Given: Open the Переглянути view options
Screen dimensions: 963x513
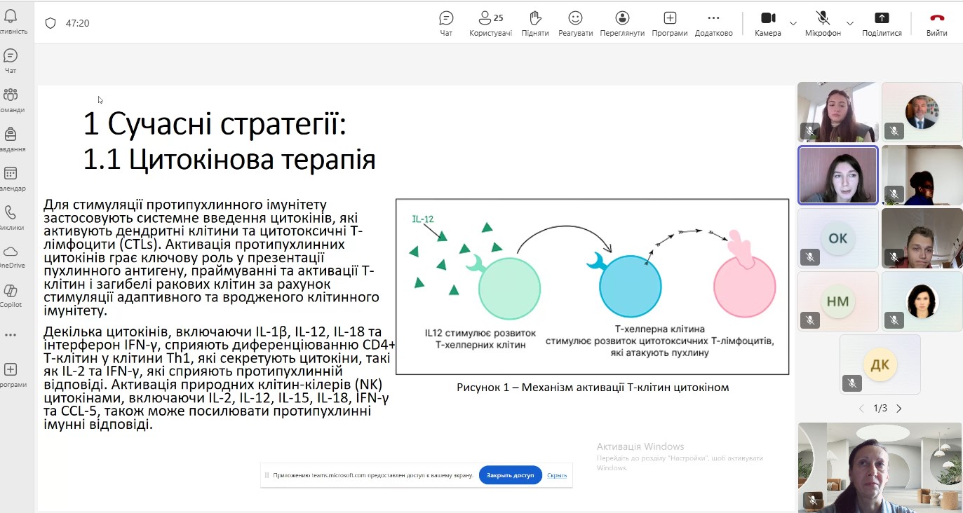Looking at the screenshot, I should (x=622, y=23).
